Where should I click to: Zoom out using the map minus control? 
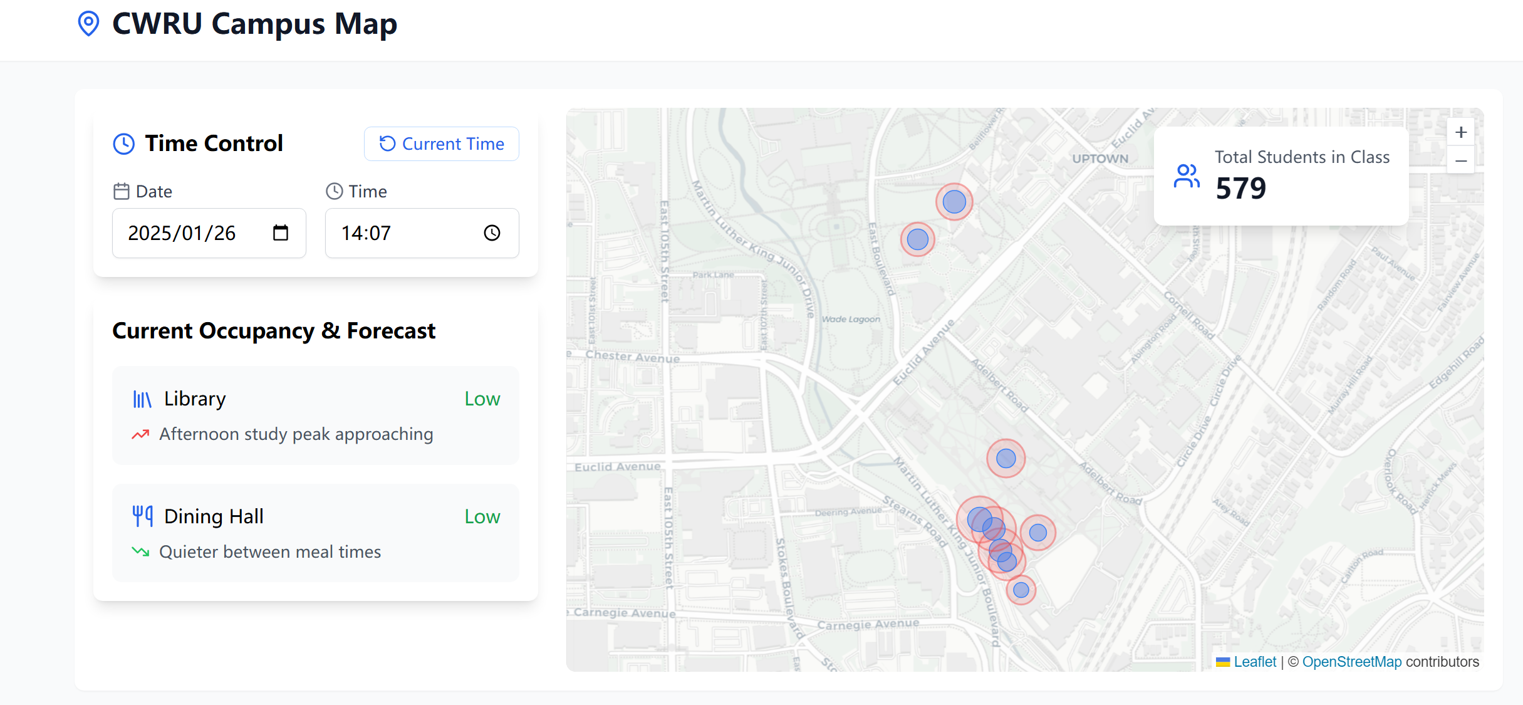tap(1461, 160)
